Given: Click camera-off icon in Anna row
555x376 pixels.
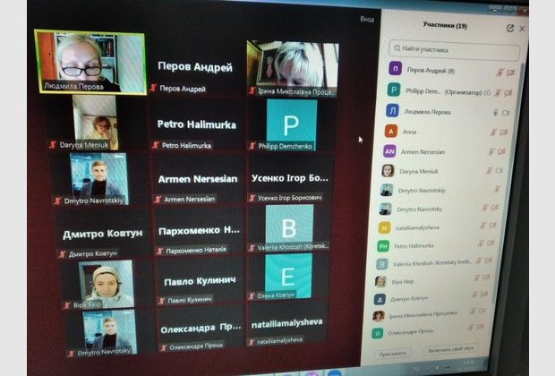Looking at the screenshot, I should pos(504,132).
